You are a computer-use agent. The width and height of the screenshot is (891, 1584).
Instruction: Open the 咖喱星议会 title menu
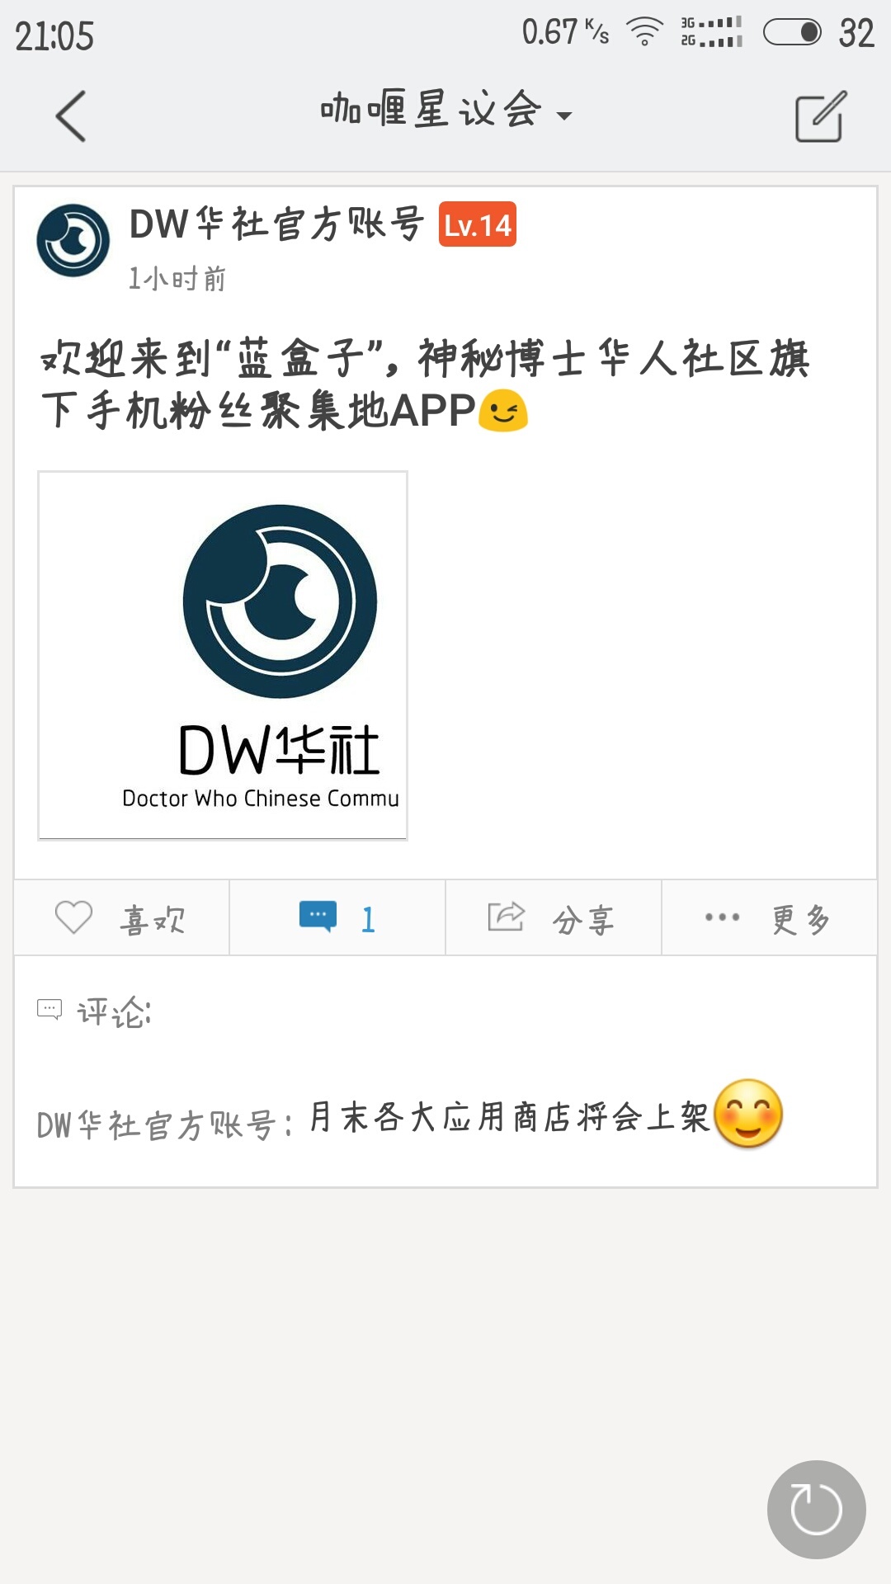(431, 109)
